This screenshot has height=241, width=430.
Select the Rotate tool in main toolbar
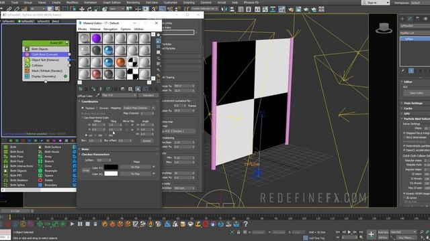[x=89, y=9]
